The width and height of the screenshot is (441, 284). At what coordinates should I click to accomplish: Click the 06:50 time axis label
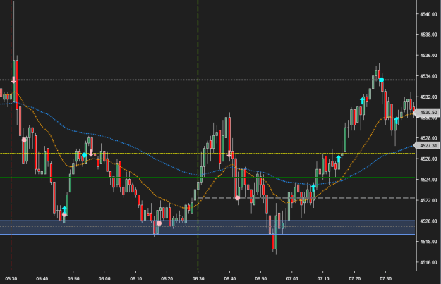pyautogui.click(x=260, y=279)
